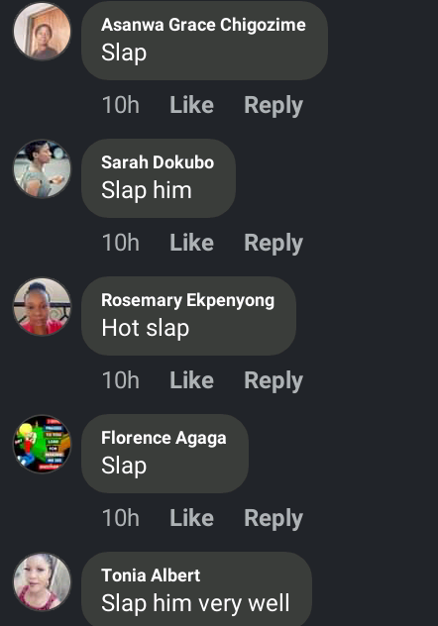The image size is (438, 626).
Task: Open Tonia Albert name link
Action: (151, 575)
